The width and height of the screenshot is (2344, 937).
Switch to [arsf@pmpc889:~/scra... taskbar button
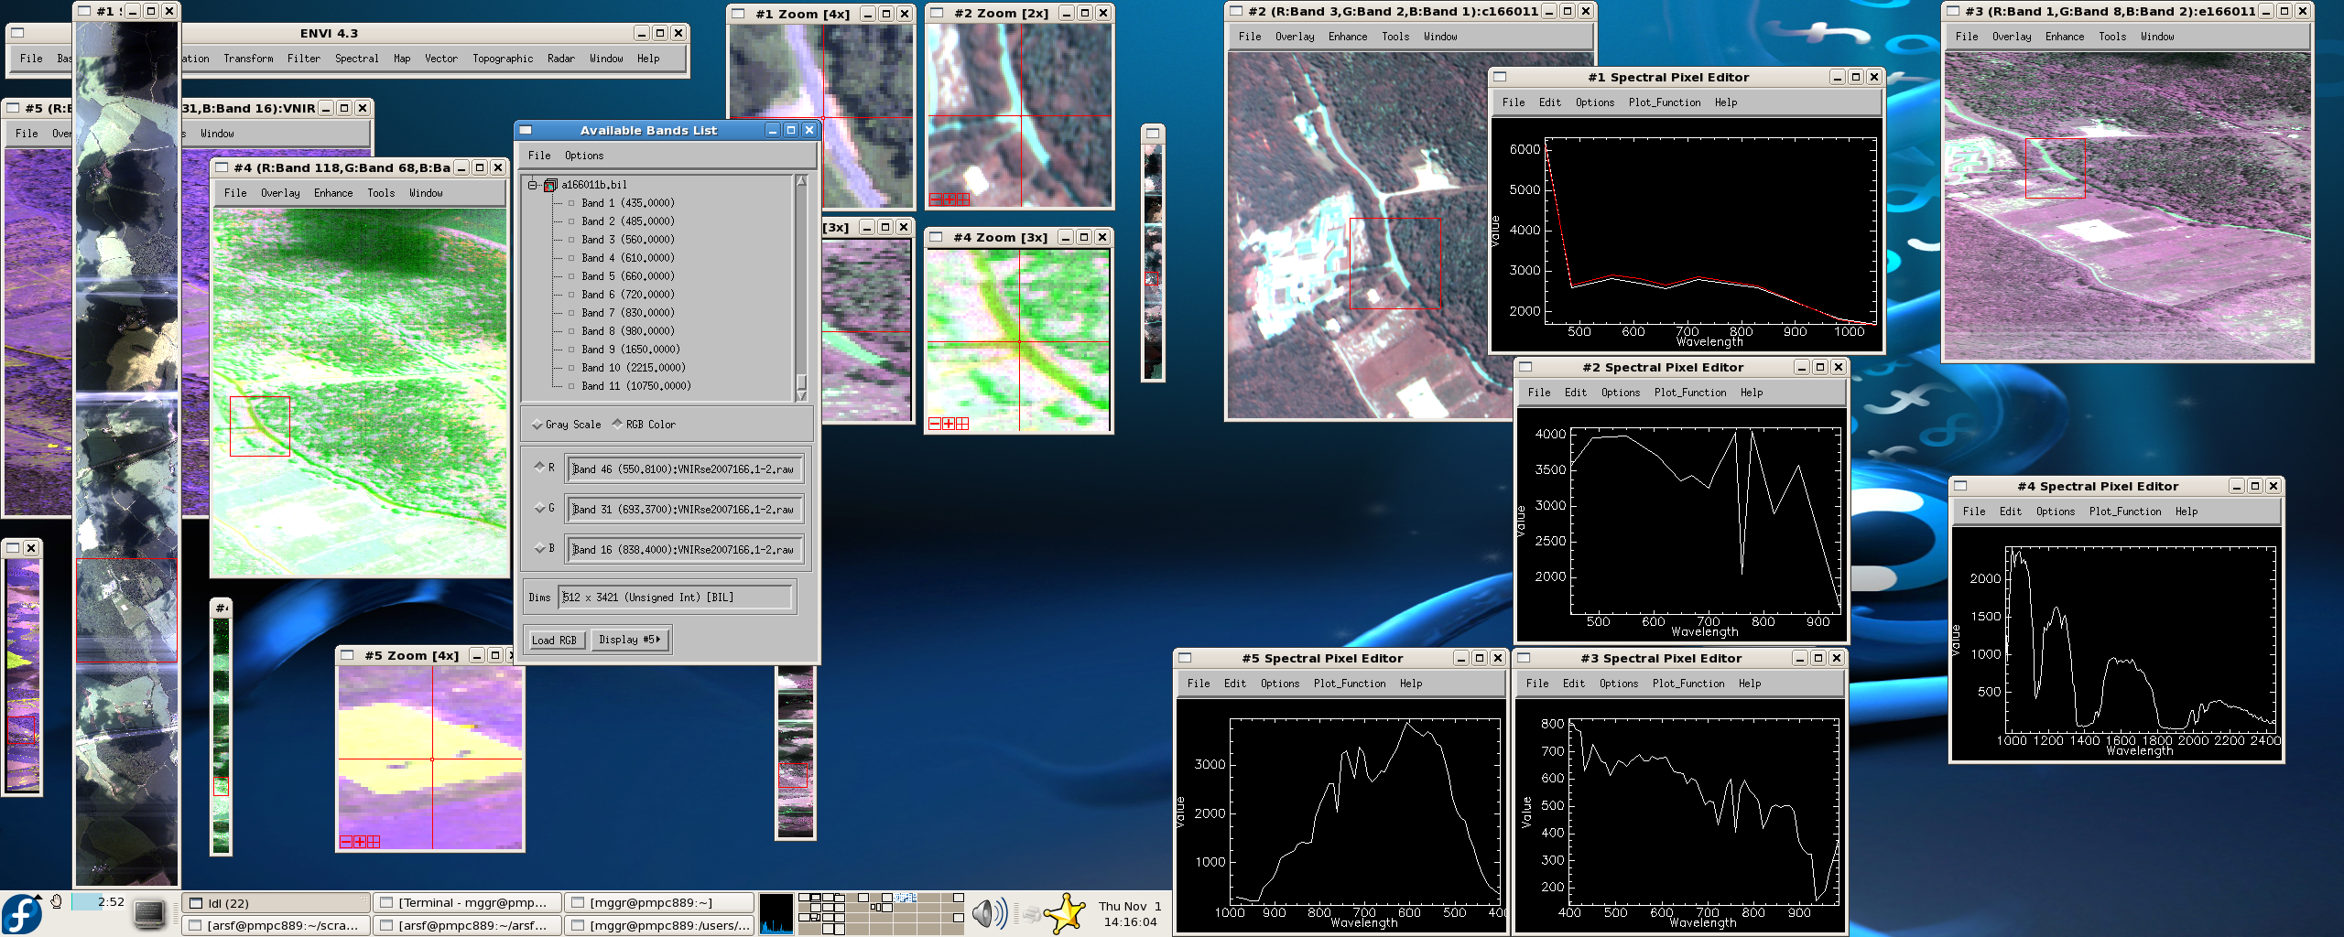pyautogui.click(x=277, y=925)
